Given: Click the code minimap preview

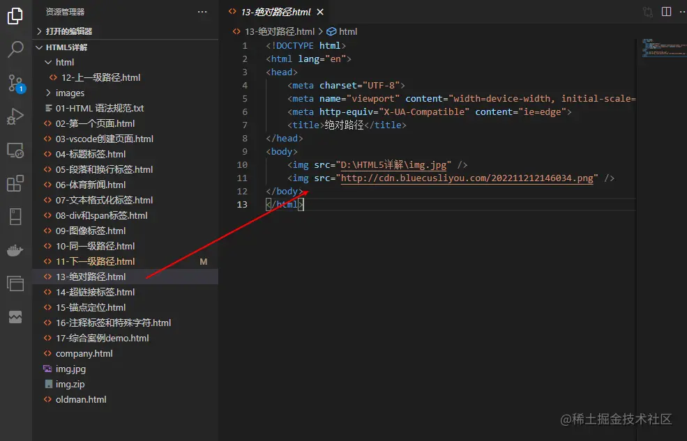Looking at the screenshot, I should (x=664, y=48).
